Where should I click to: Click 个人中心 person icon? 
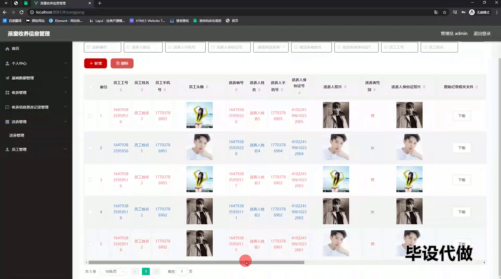pyautogui.click(x=7, y=63)
